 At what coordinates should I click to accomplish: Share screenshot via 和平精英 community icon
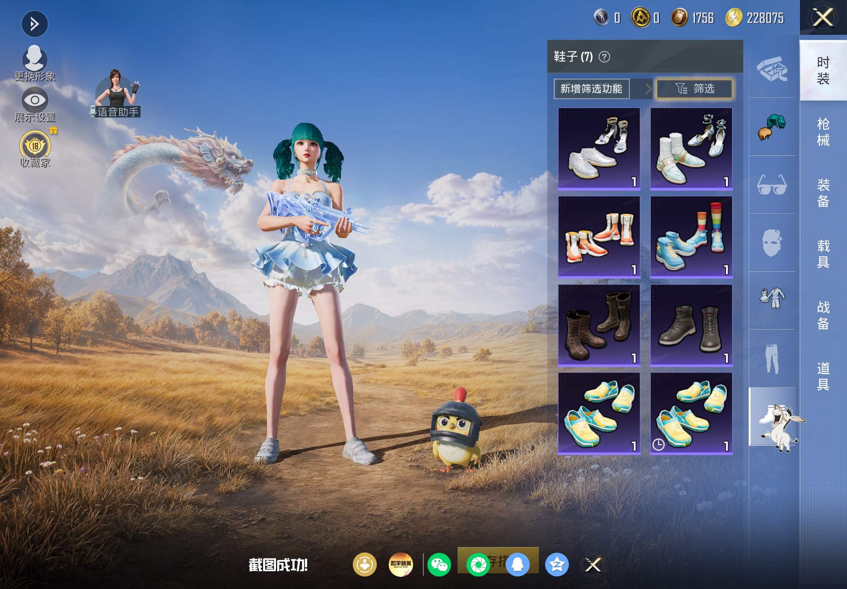tap(401, 565)
